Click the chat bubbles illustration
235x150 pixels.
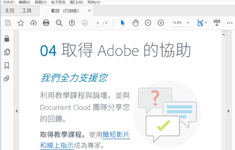point(167,114)
